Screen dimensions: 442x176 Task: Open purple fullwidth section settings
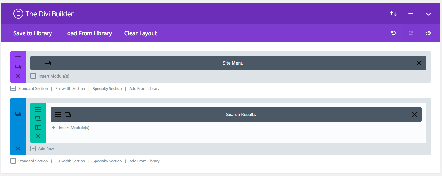(18, 58)
